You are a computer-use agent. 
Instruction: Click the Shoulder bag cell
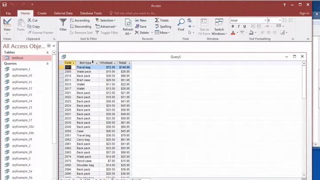(87, 165)
